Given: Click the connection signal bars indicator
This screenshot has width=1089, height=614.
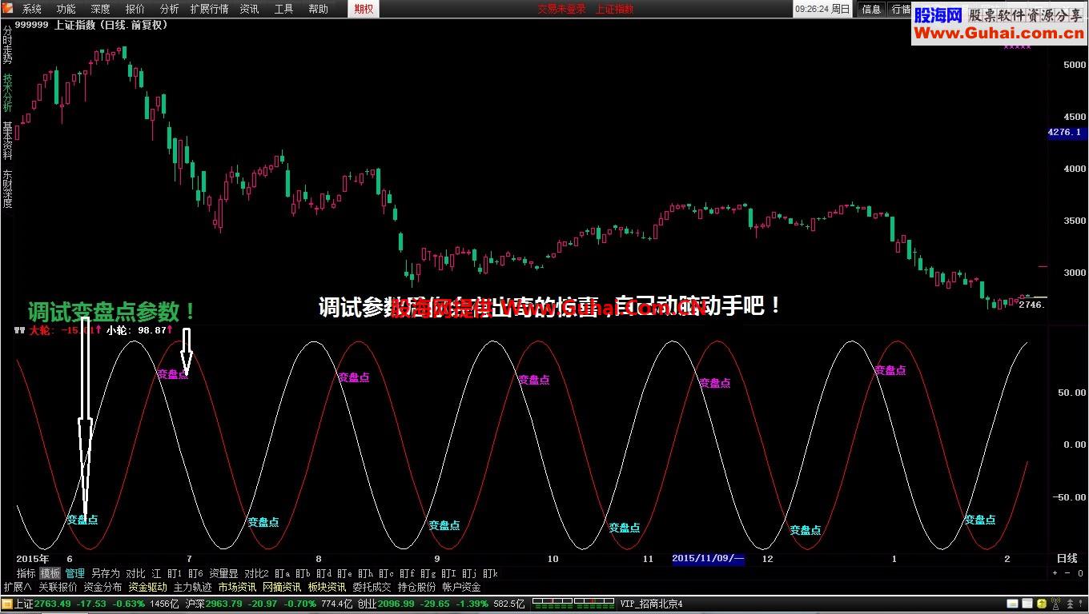Looking at the screenshot, I should (x=575, y=604).
